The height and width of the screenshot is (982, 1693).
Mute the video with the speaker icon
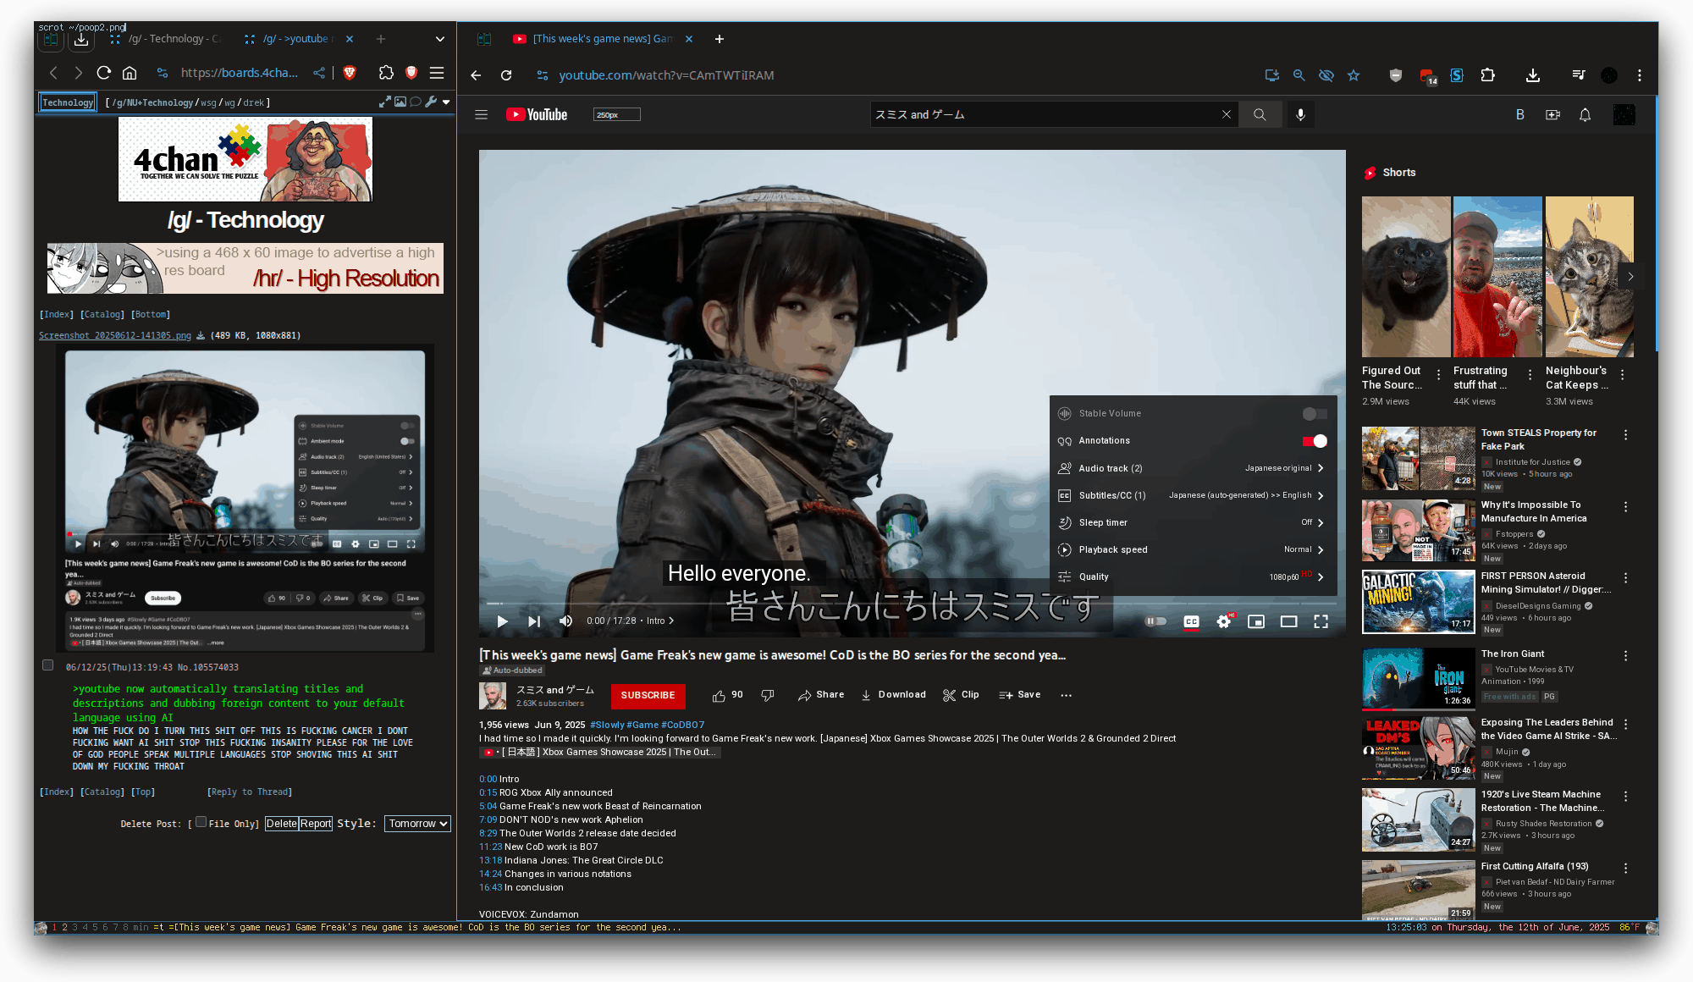point(565,621)
